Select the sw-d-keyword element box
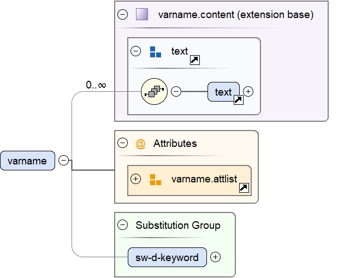344x278 pixels. (167, 257)
